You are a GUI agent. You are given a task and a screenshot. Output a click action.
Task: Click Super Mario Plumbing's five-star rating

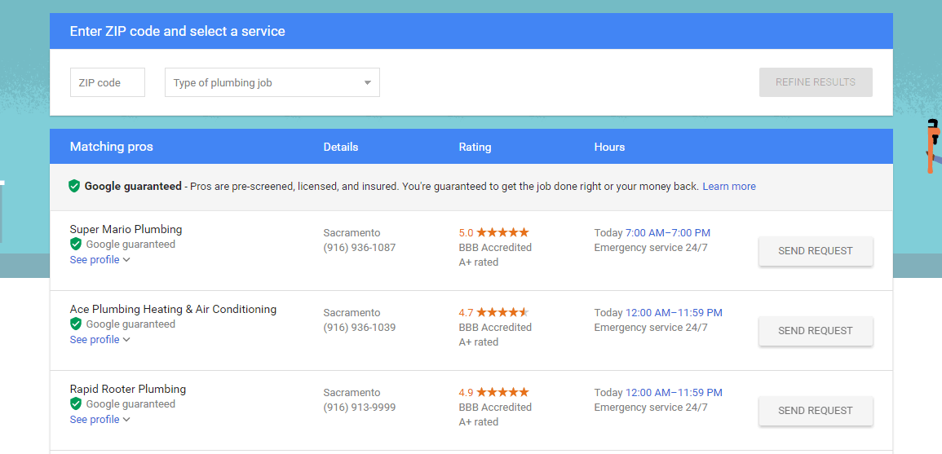pyautogui.click(x=502, y=232)
